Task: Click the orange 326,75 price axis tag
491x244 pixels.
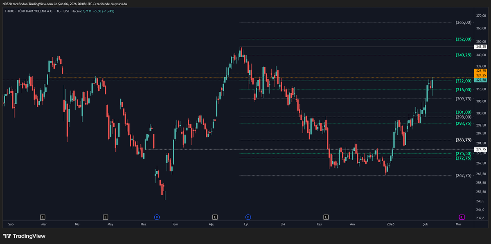Action: pos(480,71)
